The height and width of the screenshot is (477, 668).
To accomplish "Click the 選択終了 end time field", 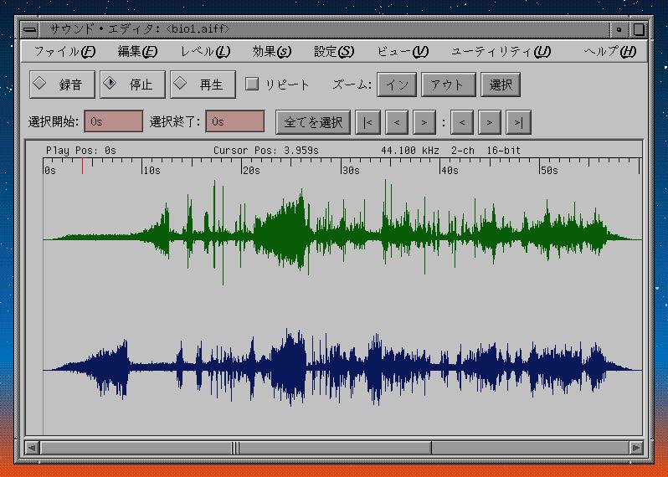I will [235, 121].
